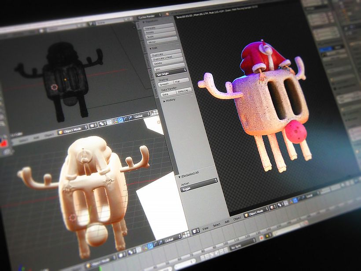Open the viewport shading sphere selector in upper viewport header

tap(93, 126)
